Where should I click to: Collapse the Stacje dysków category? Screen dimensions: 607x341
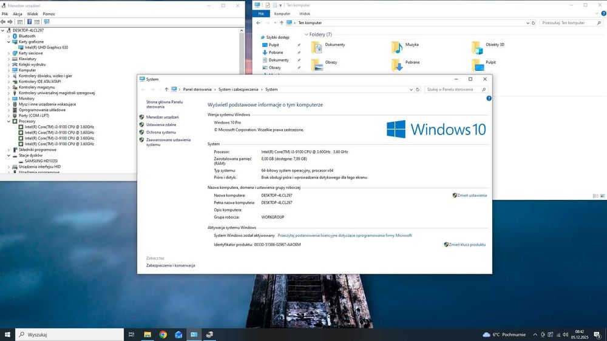[x=8, y=155]
